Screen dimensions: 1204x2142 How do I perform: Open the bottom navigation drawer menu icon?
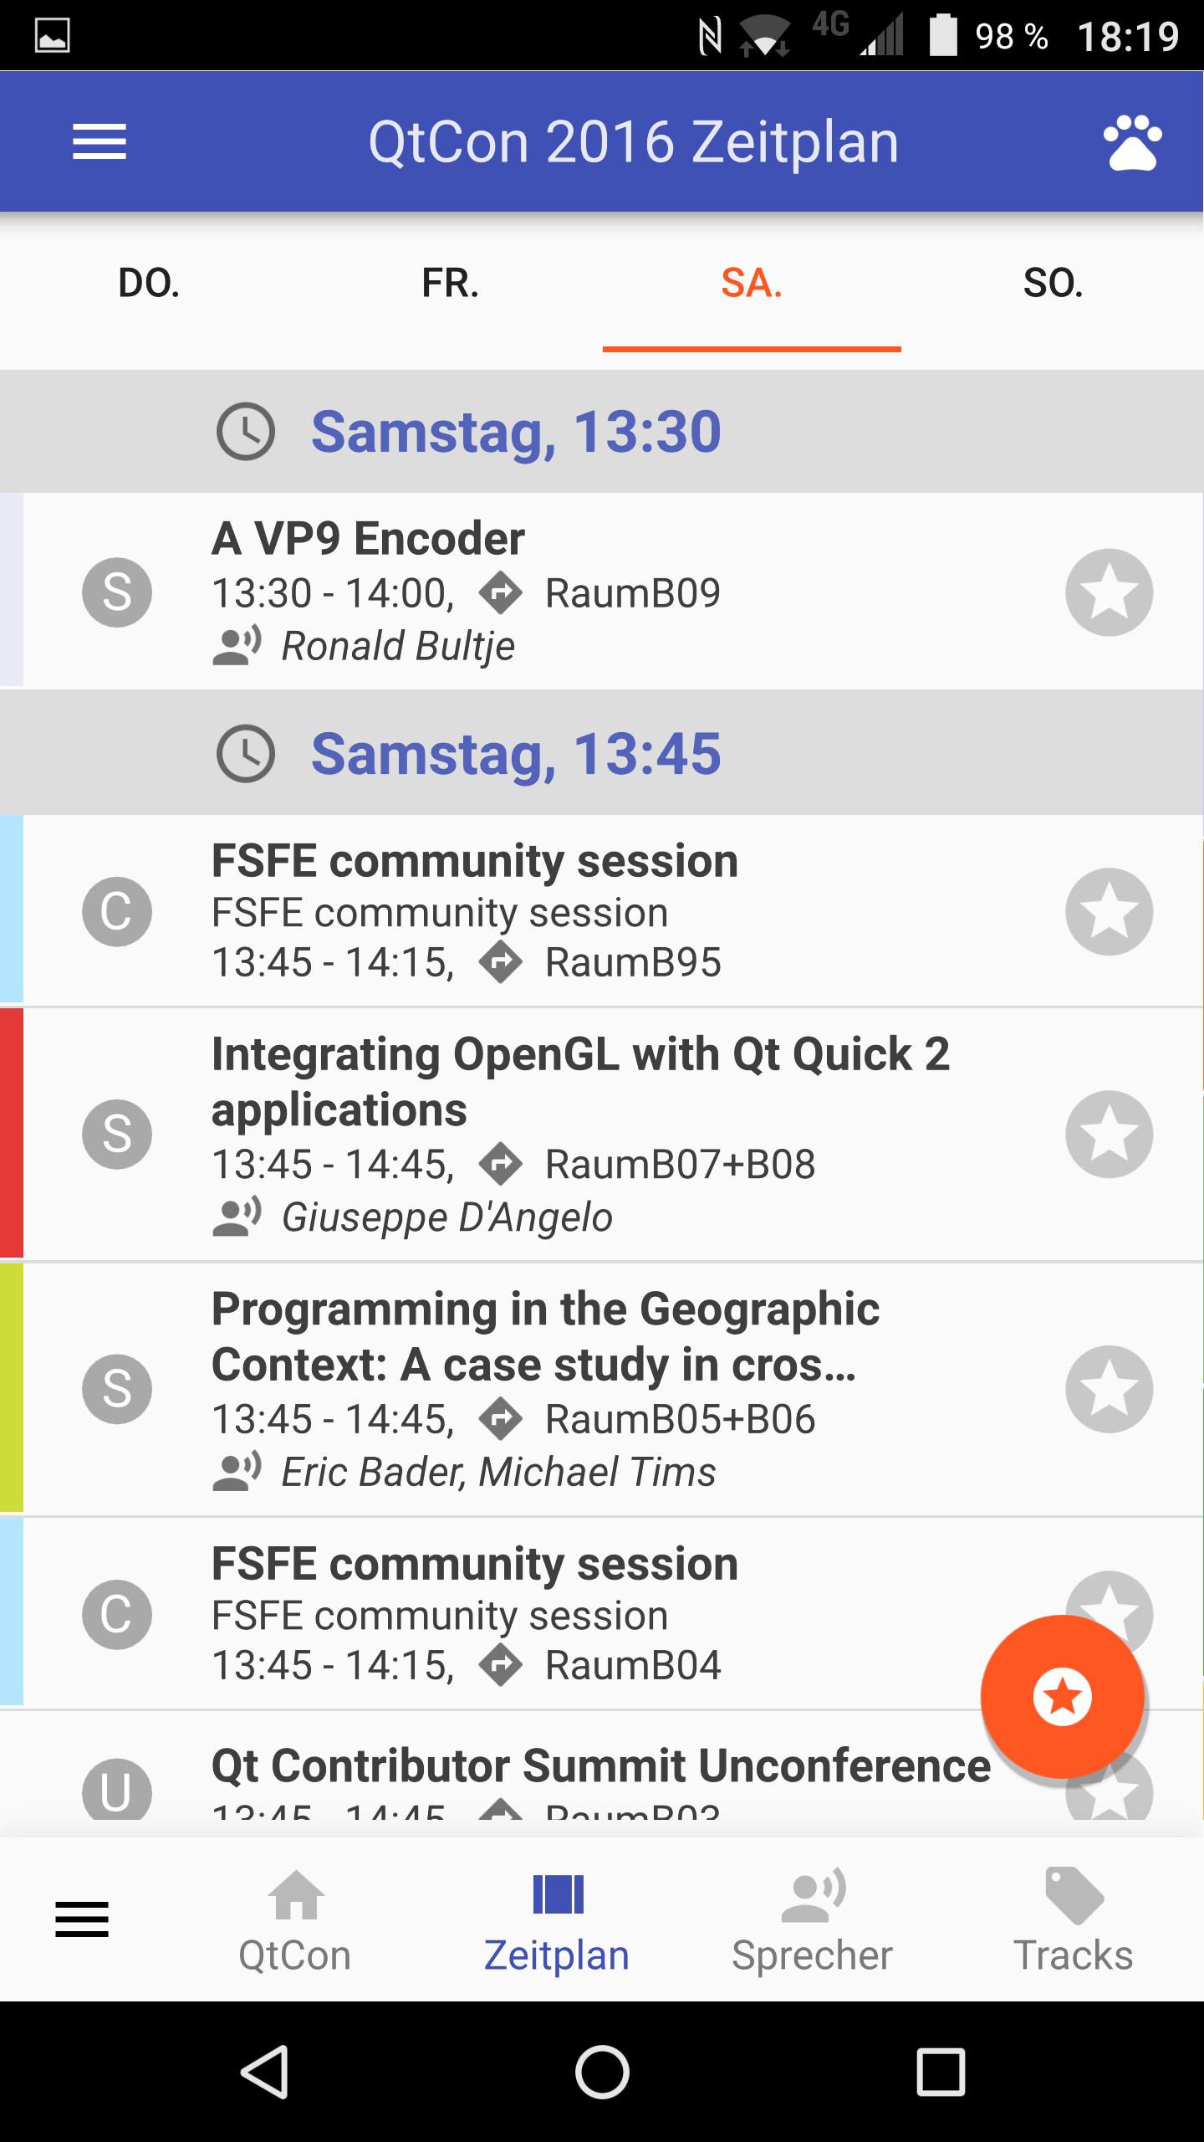82,1919
